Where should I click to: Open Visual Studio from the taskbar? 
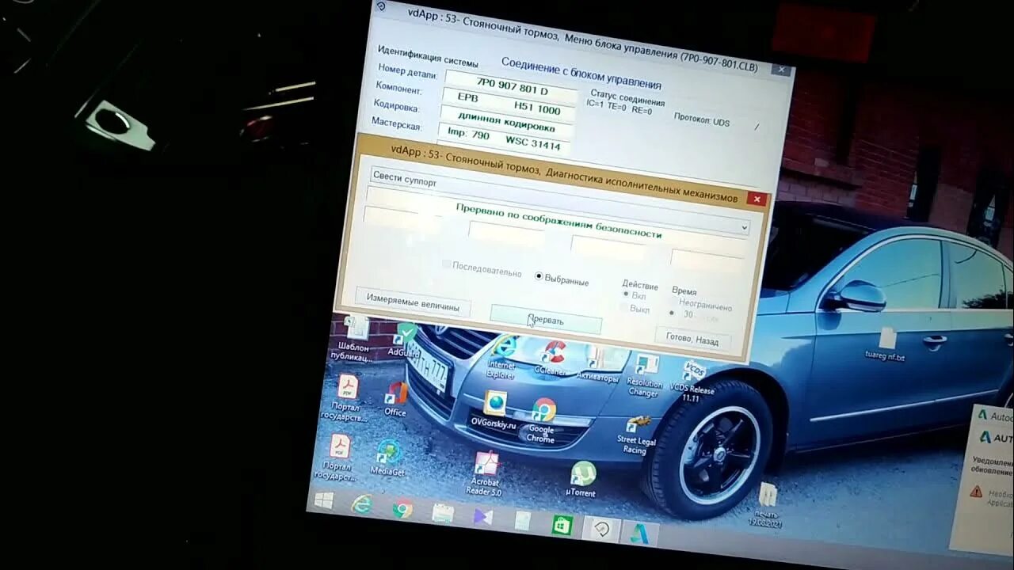click(x=482, y=518)
